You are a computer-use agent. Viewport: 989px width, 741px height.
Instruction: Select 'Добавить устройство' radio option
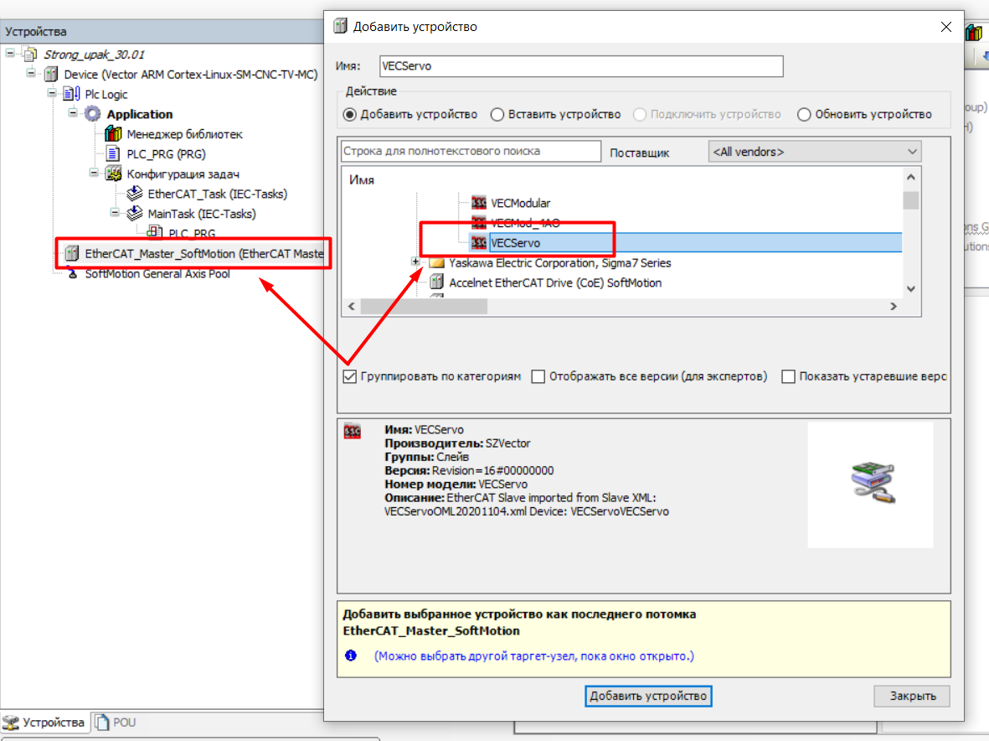coord(349,114)
